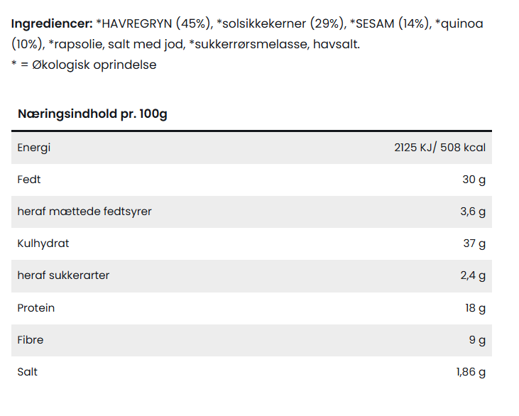Select the 'Protein' row label
The height and width of the screenshot is (416, 519).
pyautogui.click(x=36, y=308)
